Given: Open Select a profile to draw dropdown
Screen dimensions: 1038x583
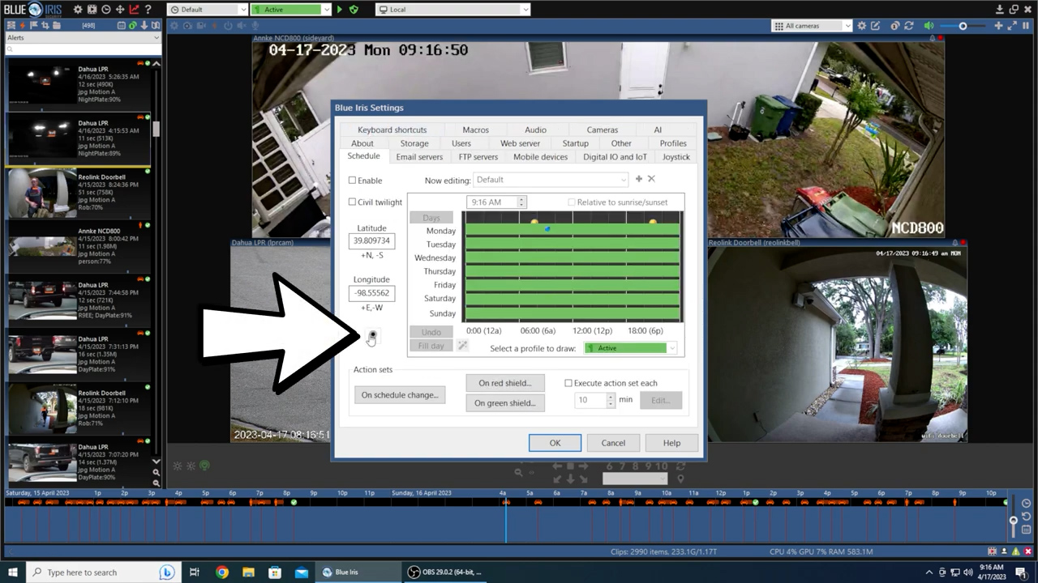Looking at the screenshot, I should click(630, 348).
